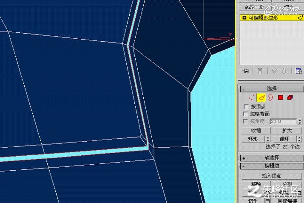Image resolution: width=304 pixels, height=203 pixels.
Task: Select the Edge sub-object level icon
Action: 261,97
